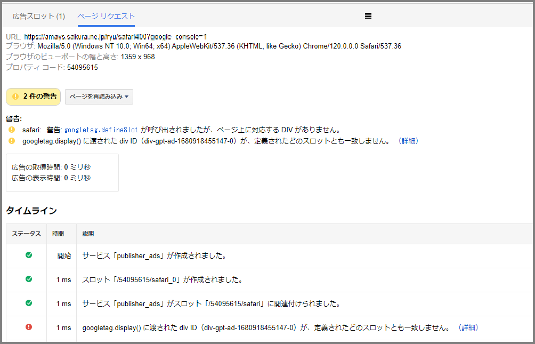This screenshot has height=344, width=535.
Task: Click the 説明 column header
Action: coord(88,234)
